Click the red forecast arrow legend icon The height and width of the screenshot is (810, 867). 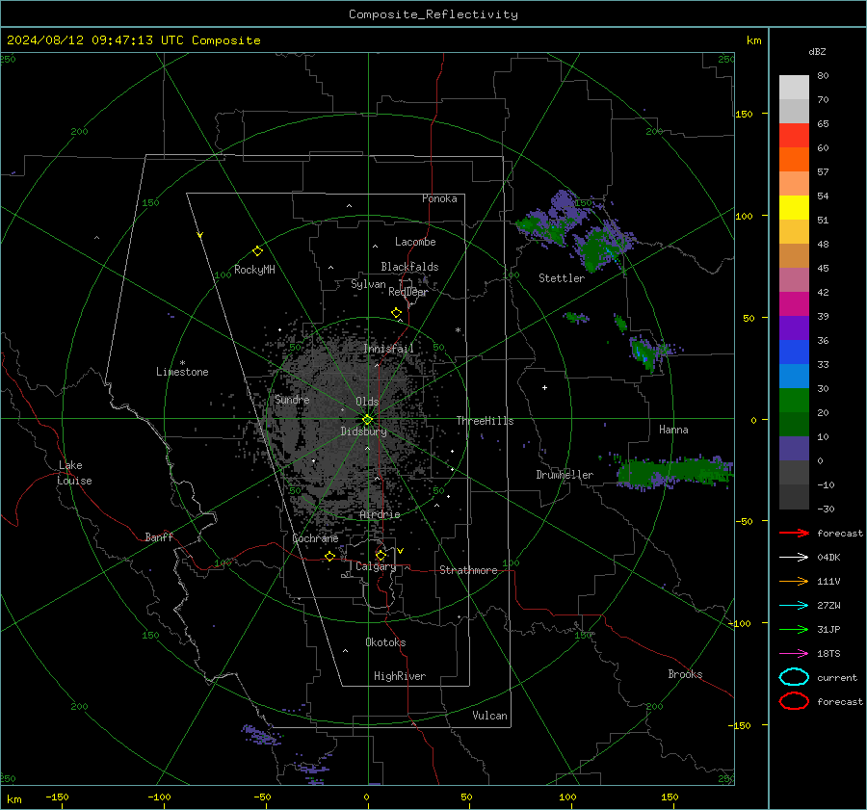click(794, 533)
